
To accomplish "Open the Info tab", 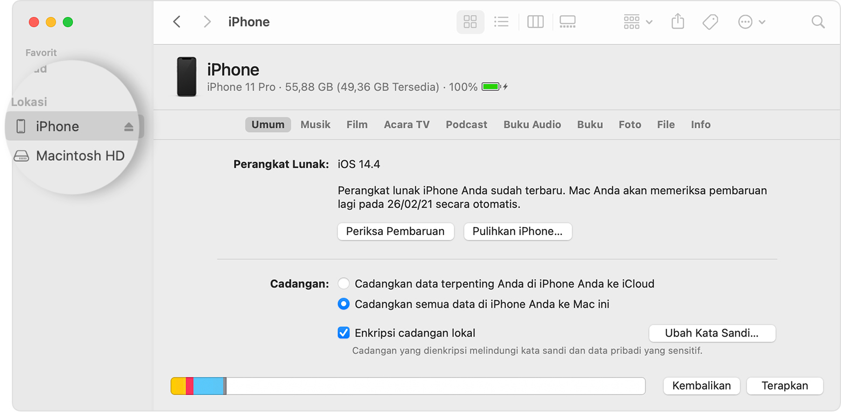I will (x=701, y=125).
